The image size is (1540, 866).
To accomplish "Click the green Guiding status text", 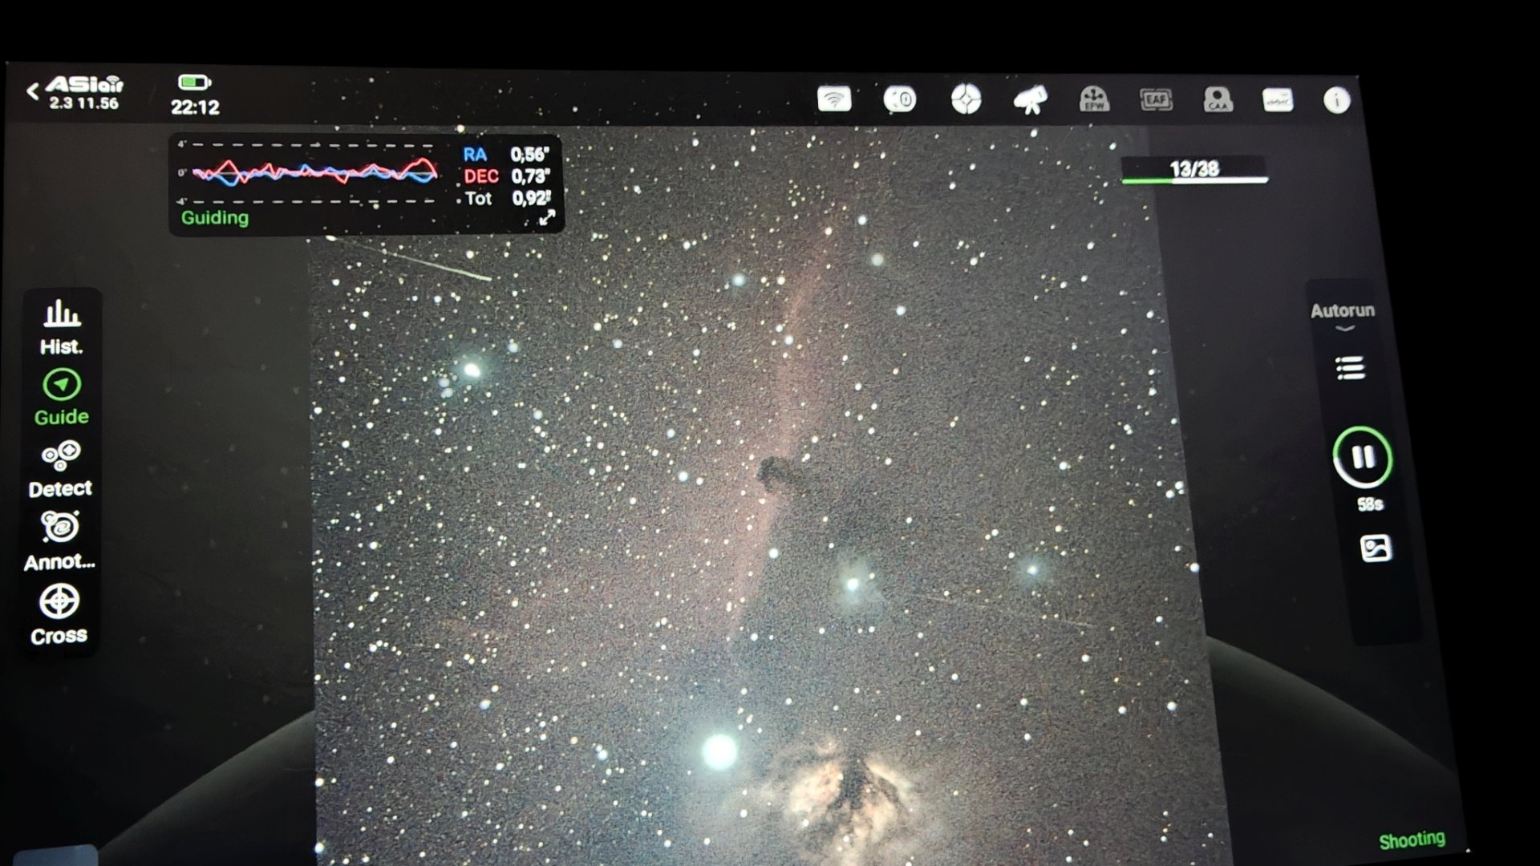I will (215, 217).
